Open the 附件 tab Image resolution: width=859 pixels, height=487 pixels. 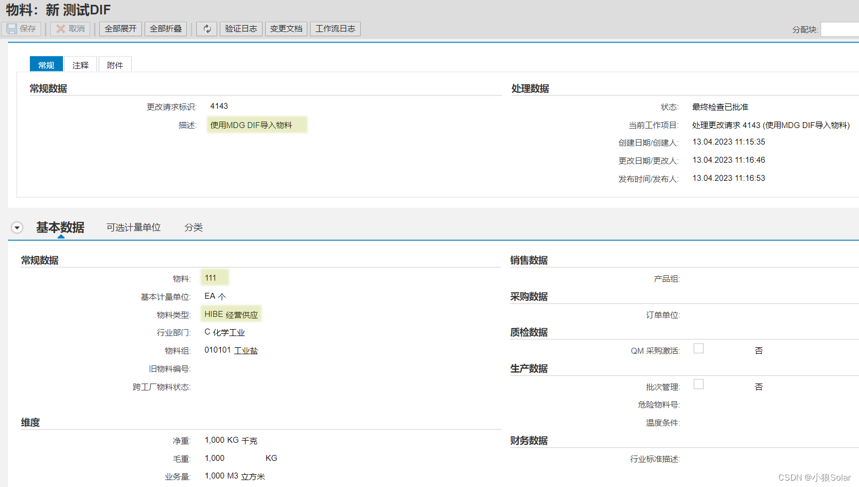115,65
